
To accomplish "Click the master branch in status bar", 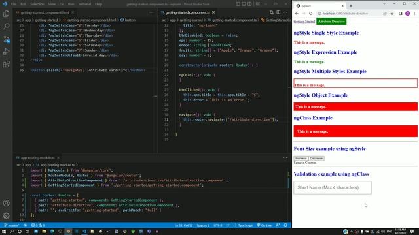I will 12,225.
